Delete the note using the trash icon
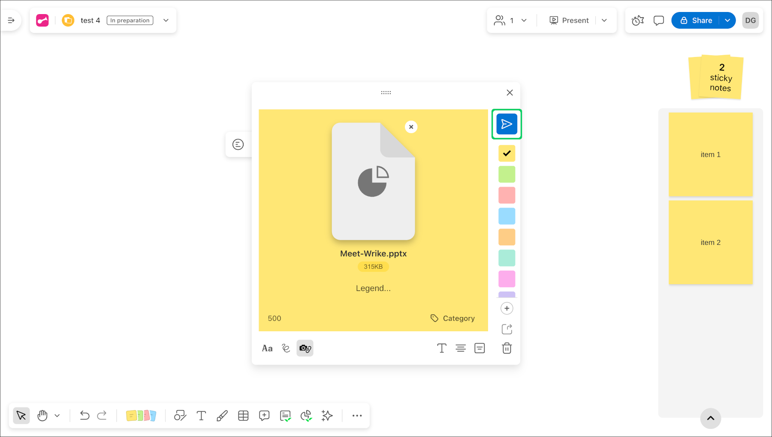The width and height of the screenshot is (772, 437). pos(507,348)
